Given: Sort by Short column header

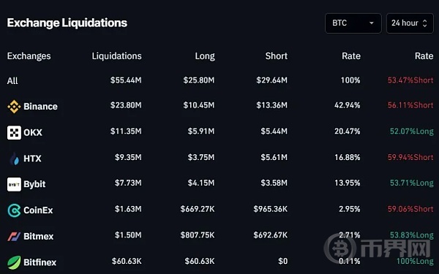Looking at the screenshot, I should (277, 56).
